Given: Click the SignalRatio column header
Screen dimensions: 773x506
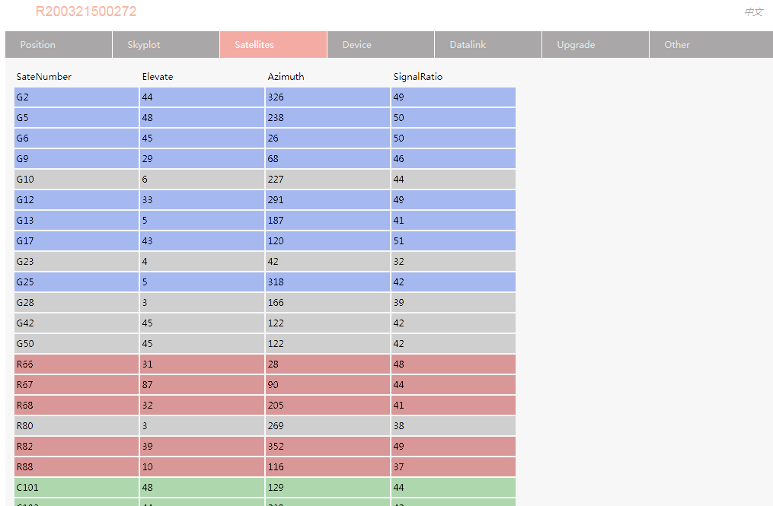Looking at the screenshot, I should click(418, 76).
